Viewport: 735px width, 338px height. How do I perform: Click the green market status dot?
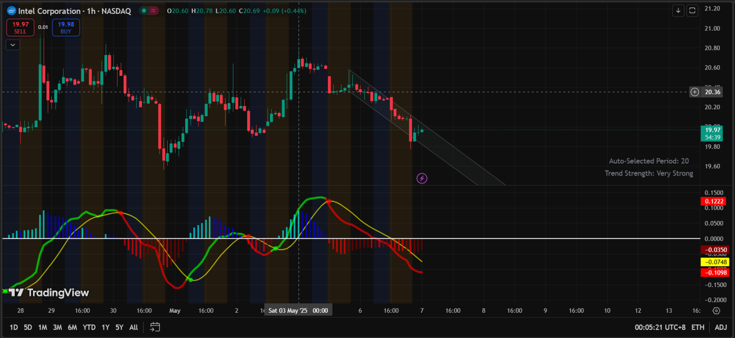[x=144, y=11]
